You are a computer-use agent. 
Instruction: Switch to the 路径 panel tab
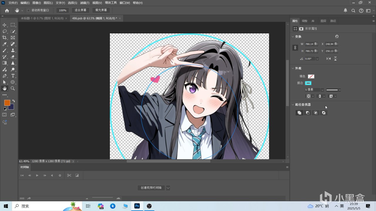point(333,21)
